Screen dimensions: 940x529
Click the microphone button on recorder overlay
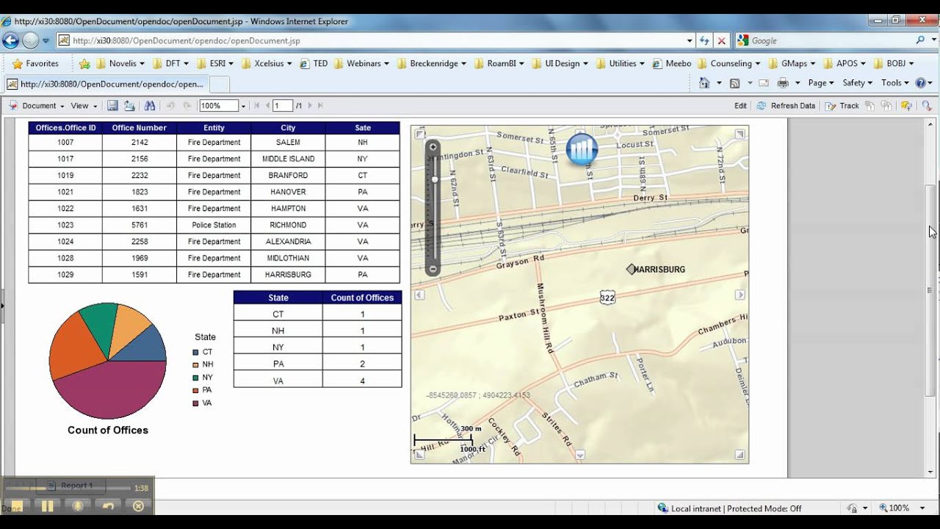(77, 505)
